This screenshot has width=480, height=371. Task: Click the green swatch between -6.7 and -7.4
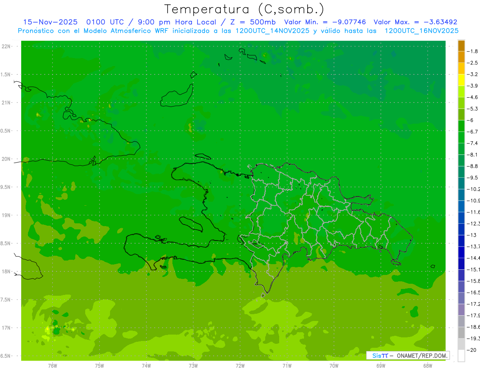coord(461,137)
